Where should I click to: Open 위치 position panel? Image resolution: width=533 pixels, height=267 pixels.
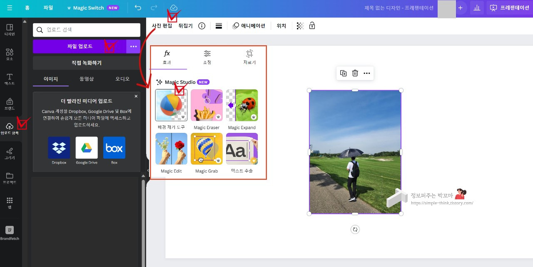pos(281,26)
